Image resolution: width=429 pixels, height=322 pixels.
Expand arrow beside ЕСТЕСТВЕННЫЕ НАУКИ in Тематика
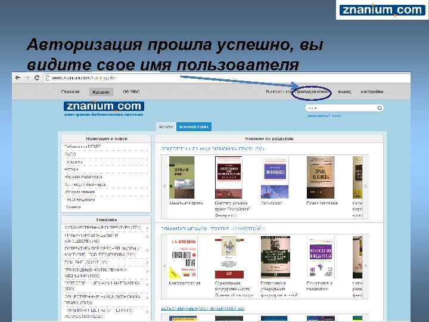coord(148,284)
